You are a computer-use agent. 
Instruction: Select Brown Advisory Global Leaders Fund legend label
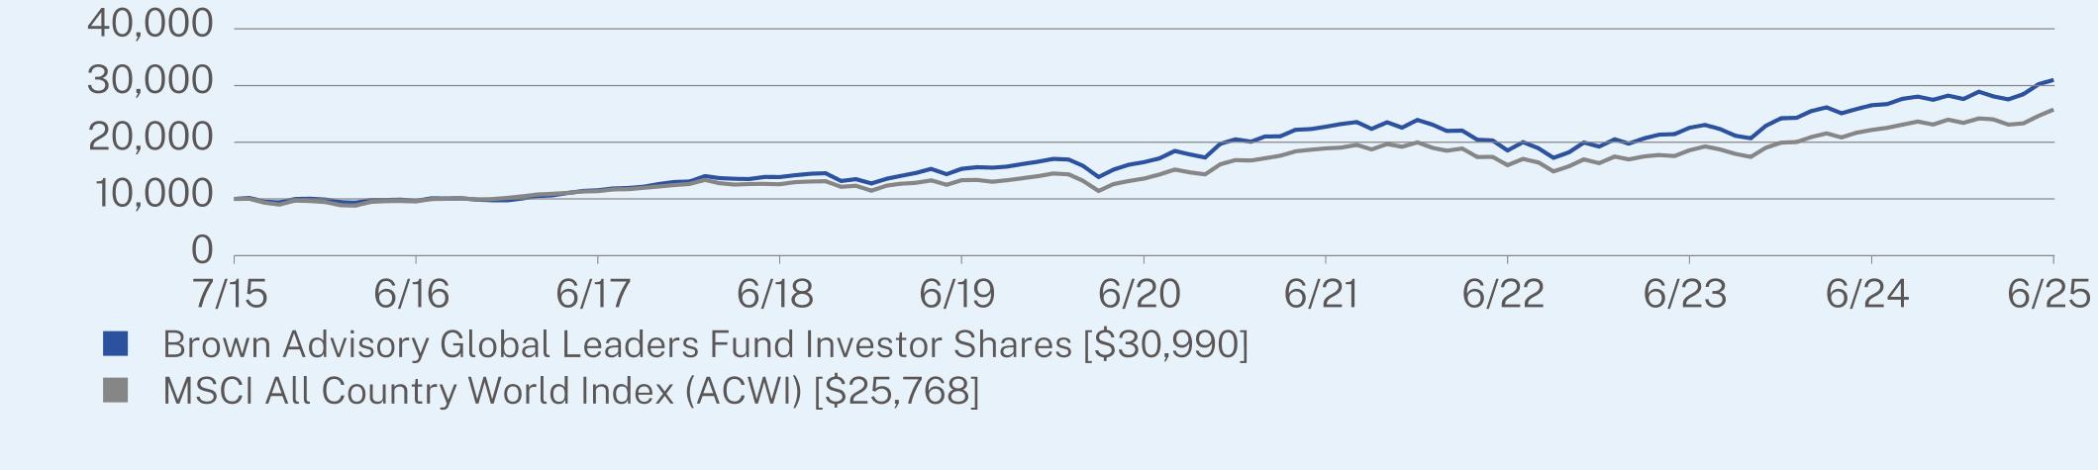(x=705, y=344)
